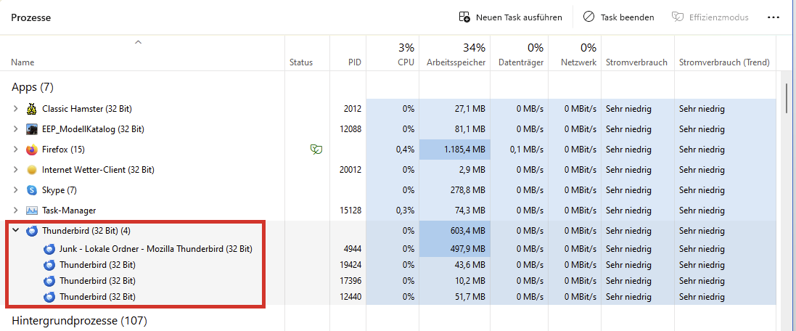The image size is (796, 331).
Task: Click the Classic Hamster app icon
Action: point(31,109)
